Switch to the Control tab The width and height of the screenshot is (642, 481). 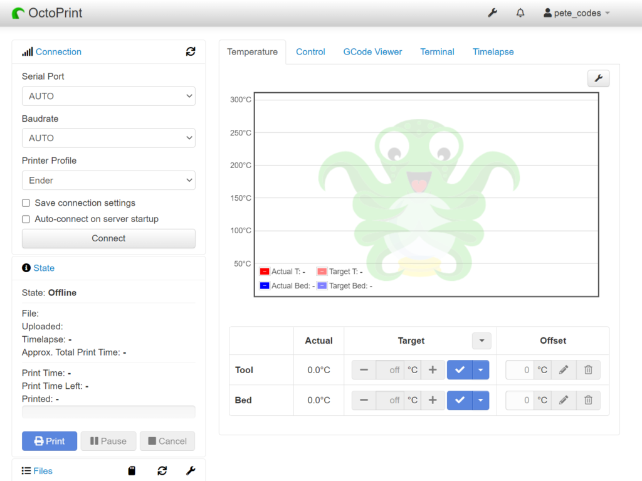(310, 52)
